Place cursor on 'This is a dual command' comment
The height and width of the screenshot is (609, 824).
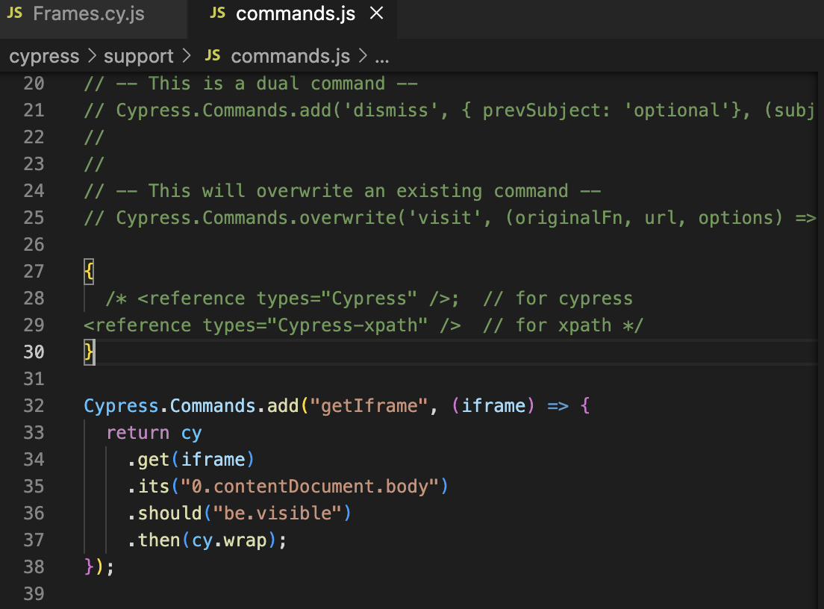[266, 84]
